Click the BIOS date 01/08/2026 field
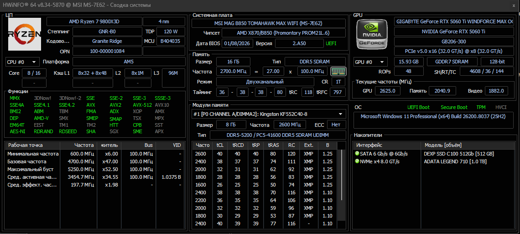This screenshot has height=234, width=520. click(x=238, y=43)
